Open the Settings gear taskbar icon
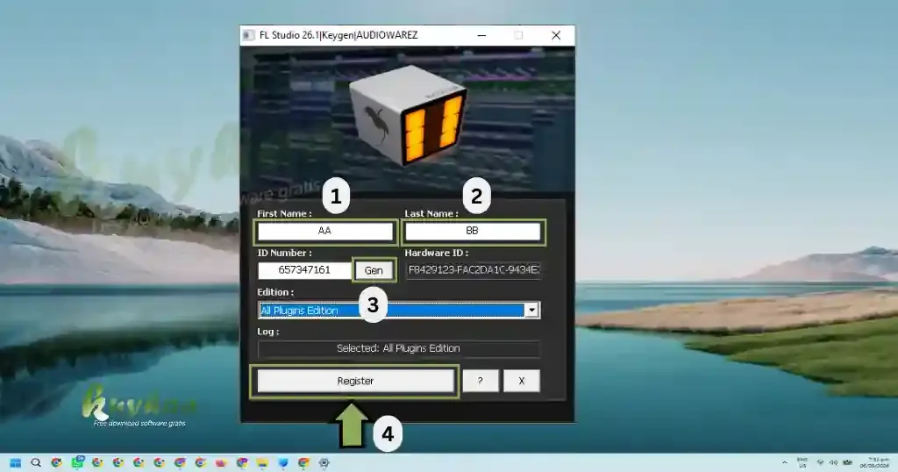The image size is (898, 472). pos(324,463)
